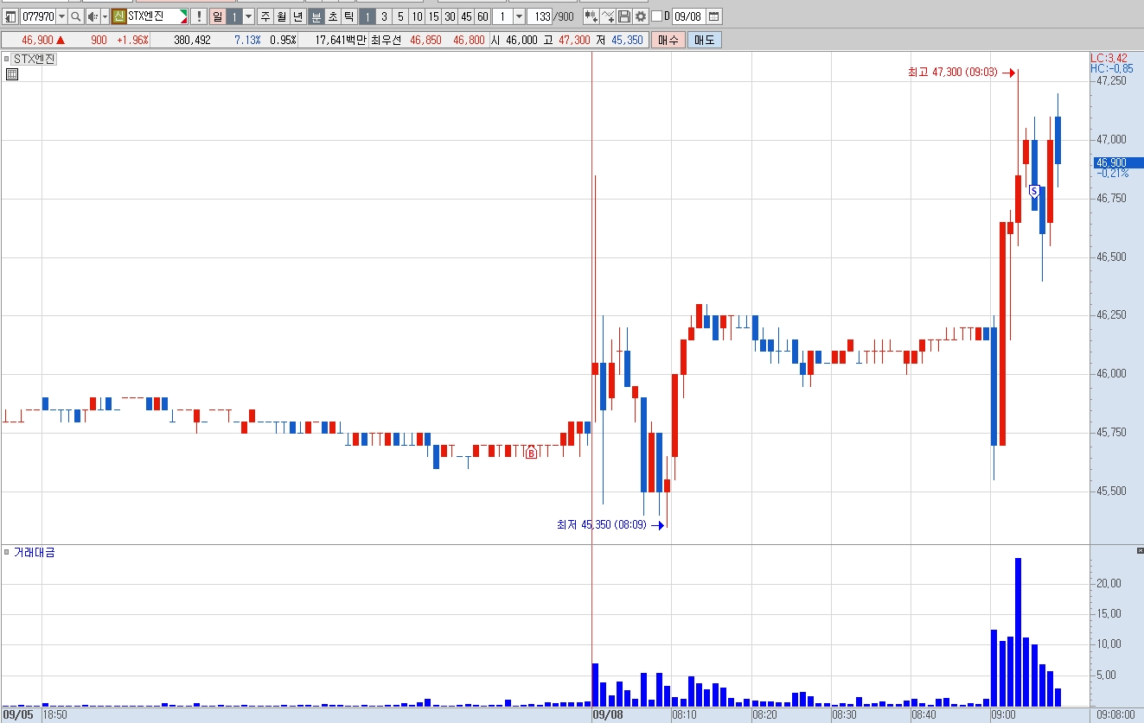Open custom minute interval dropdown arrow
Viewport: 1144px width, 723px height.
point(519,16)
